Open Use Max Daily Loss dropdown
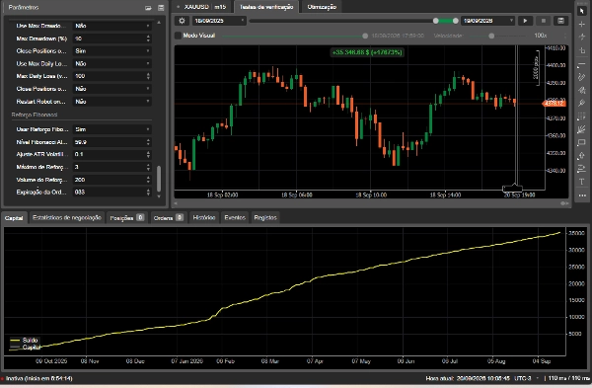592x388 pixels. tap(112, 63)
